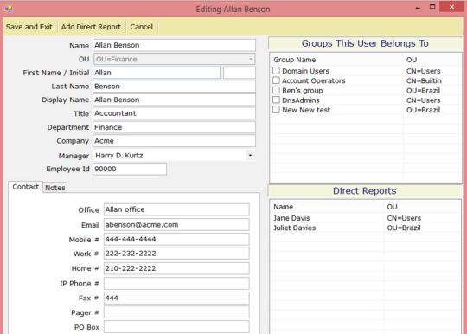Click the Fax # field

click(x=176, y=298)
